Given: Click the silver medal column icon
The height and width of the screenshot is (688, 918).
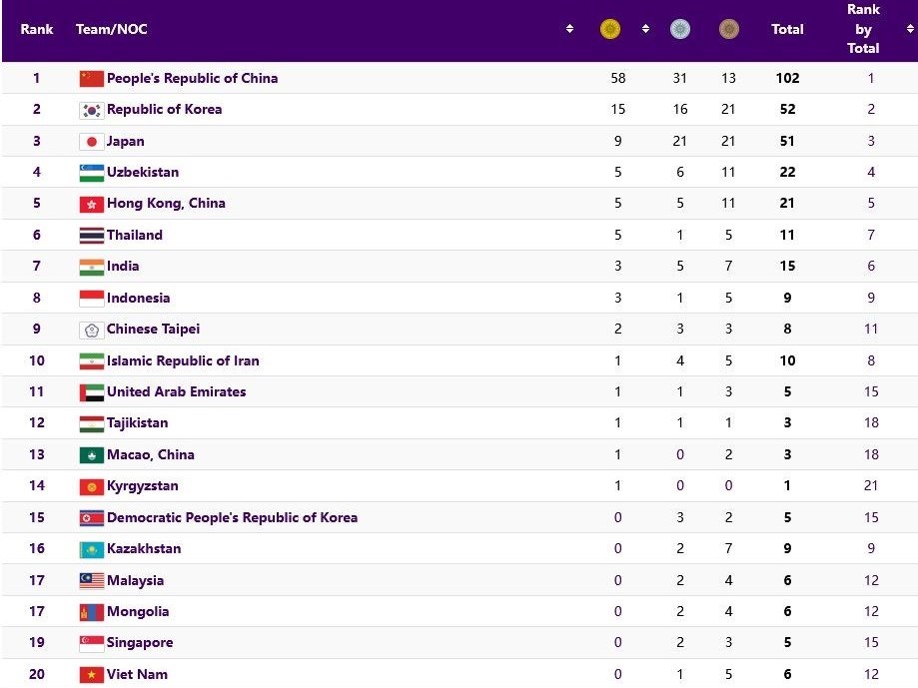Looking at the screenshot, I should pos(680,29).
